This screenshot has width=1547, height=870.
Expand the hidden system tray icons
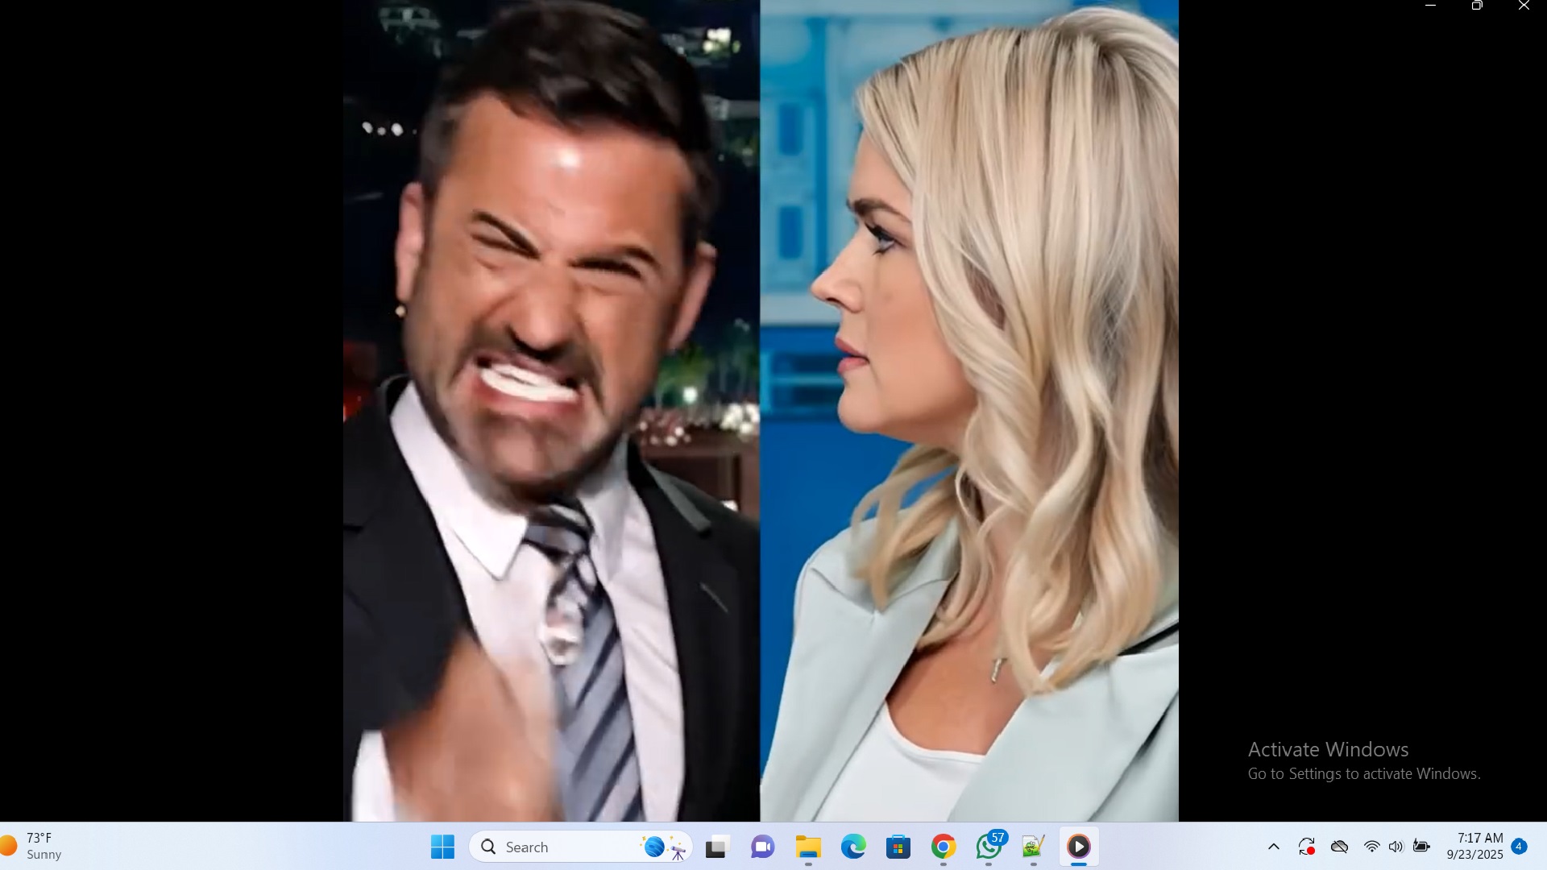click(x=1274, y=847)
